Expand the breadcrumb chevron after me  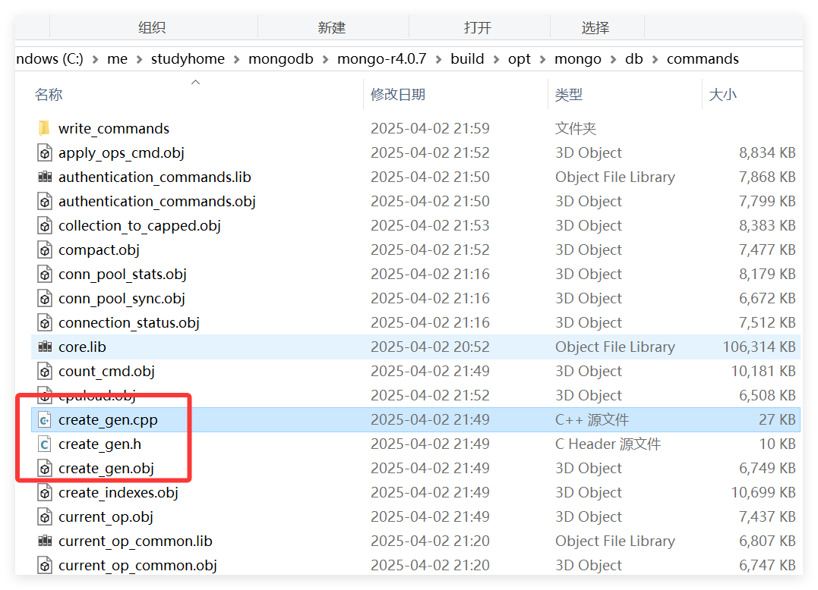pos(139,59)
